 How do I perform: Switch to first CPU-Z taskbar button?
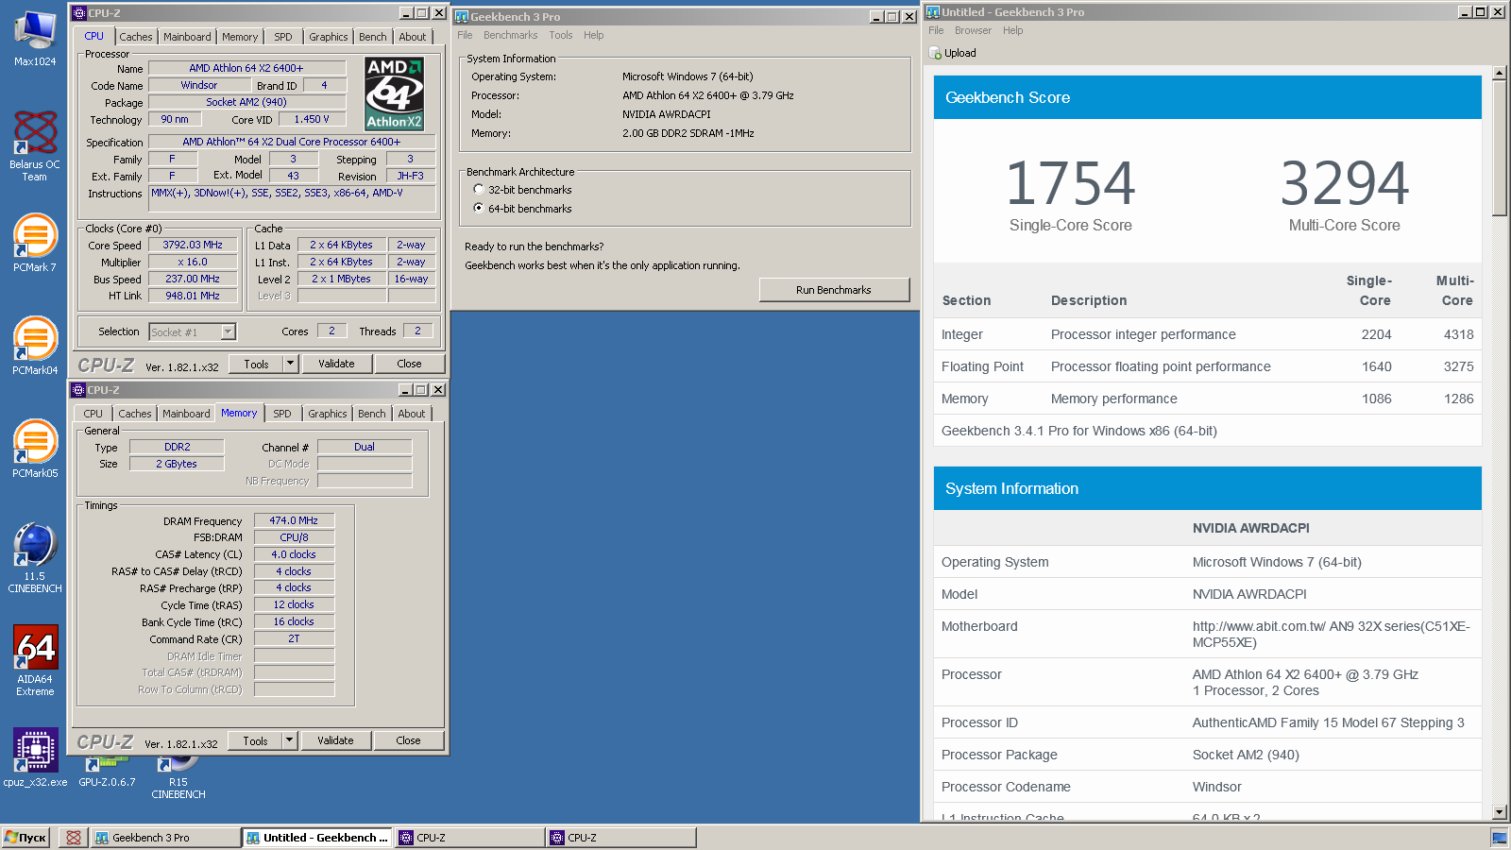click(469, 838)
